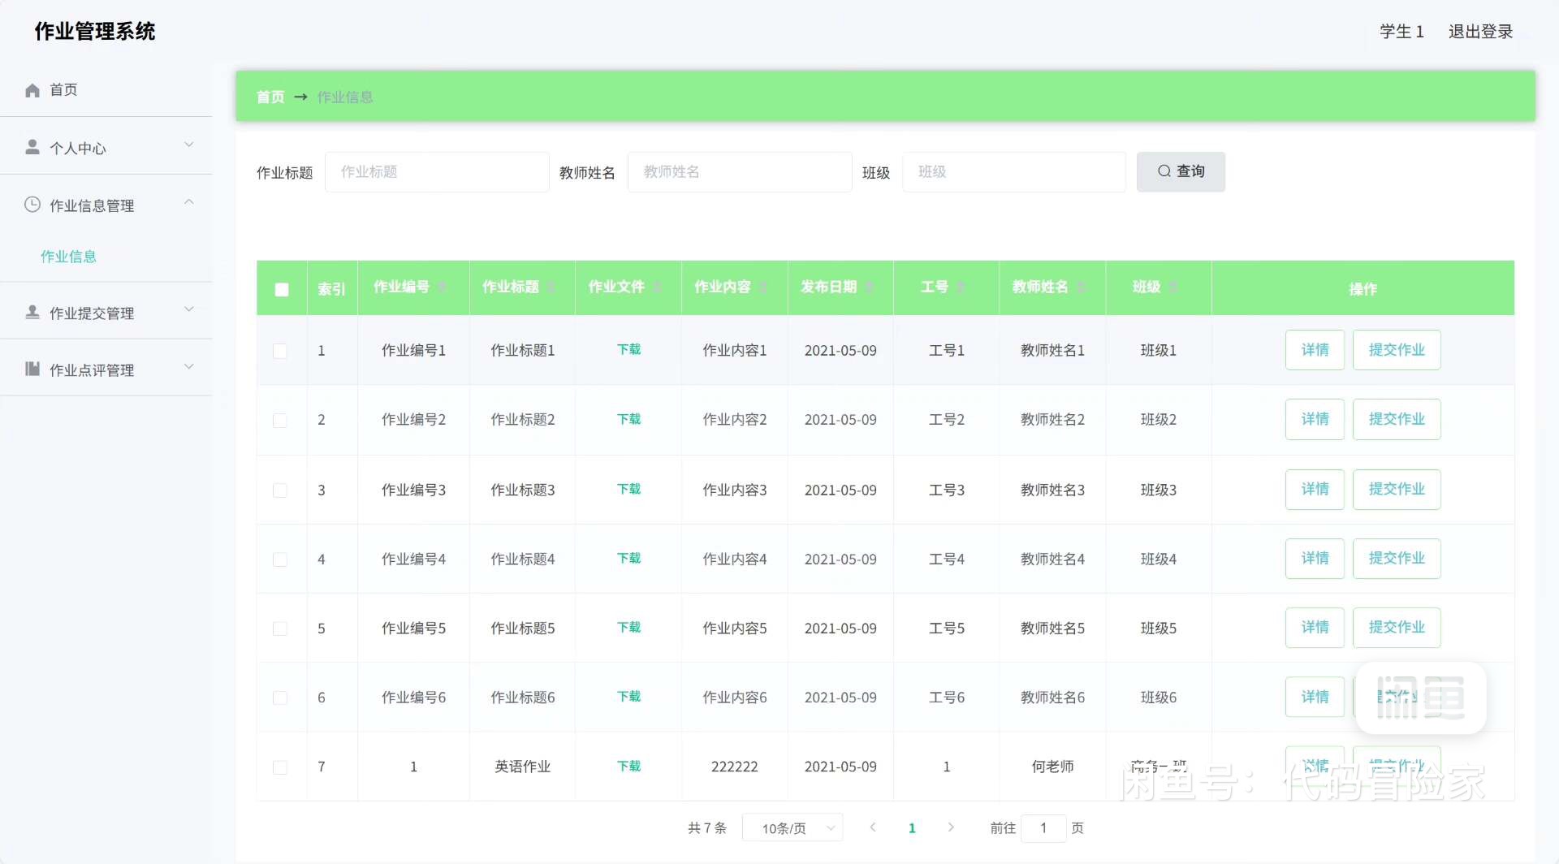The height and width of the screenshot is (864, 1559).
Task: Check the checkbox for row 1
Action: tap(280, 351)
